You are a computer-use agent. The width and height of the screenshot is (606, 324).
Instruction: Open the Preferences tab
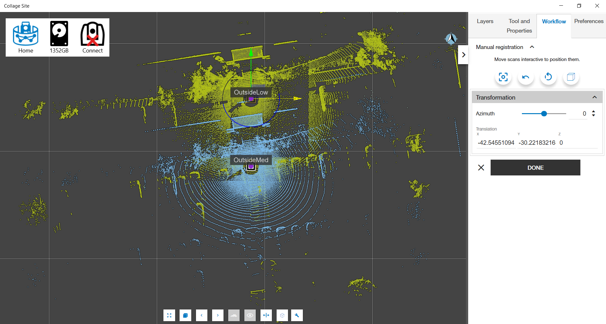click(589, 21)
